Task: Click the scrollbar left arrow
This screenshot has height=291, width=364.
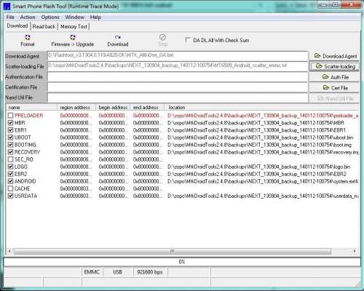Action: [x=9, y=251]
